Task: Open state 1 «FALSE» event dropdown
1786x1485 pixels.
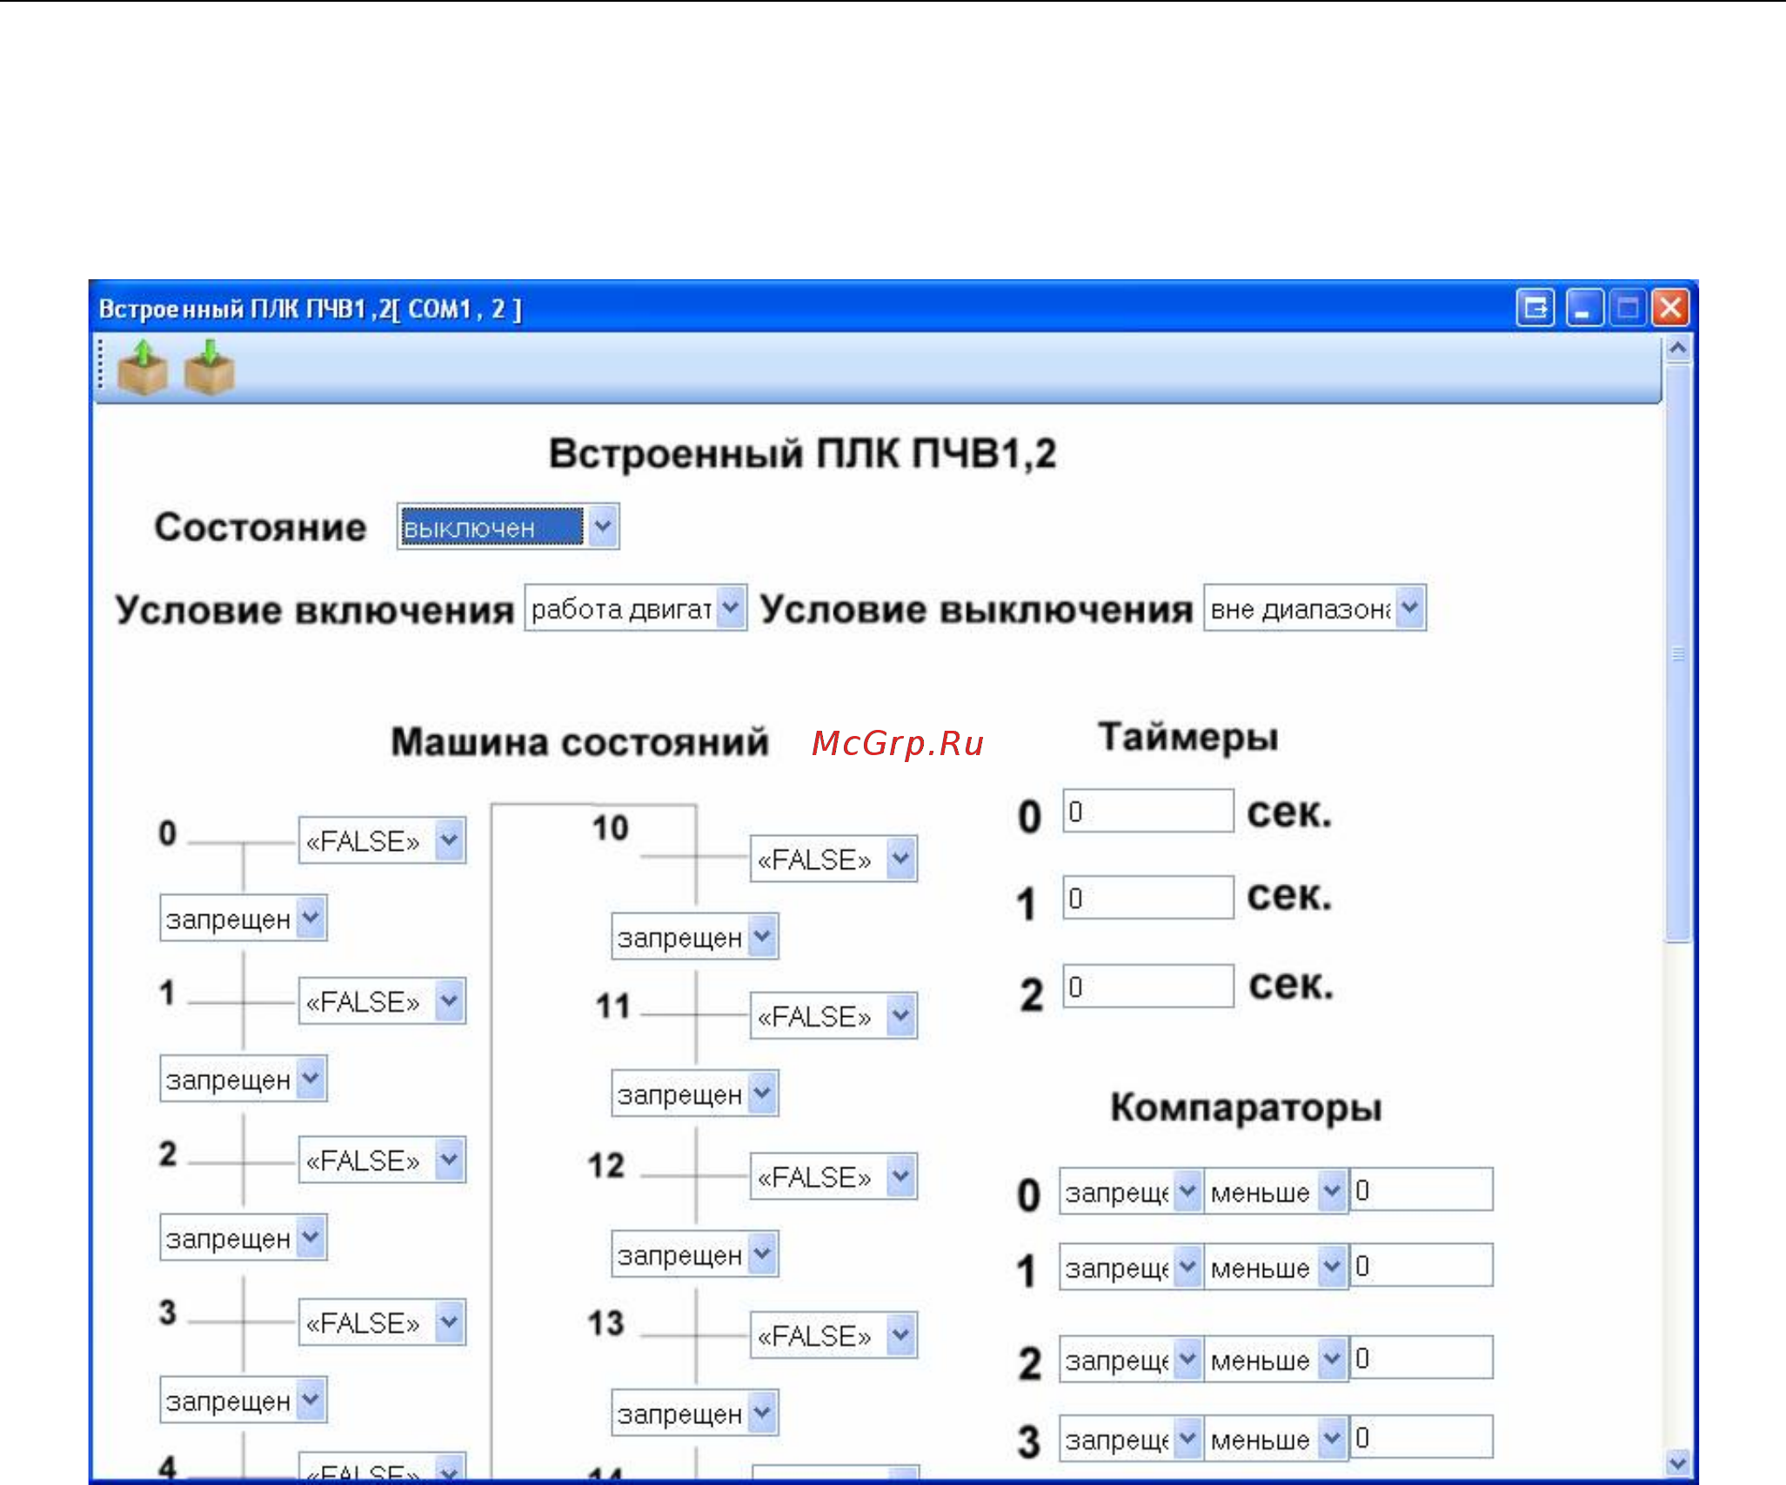Action: tap(382, 1001)
